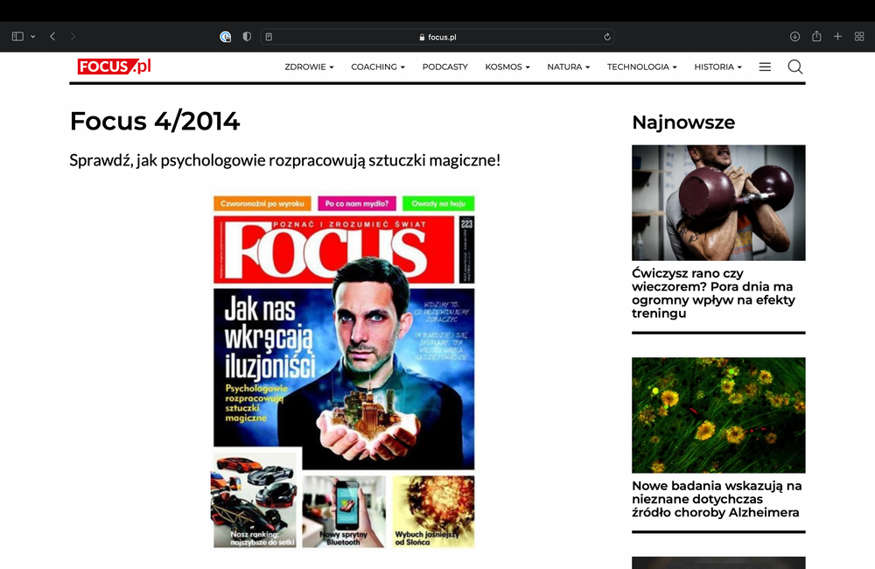Expand the TECHNOLOGIA dropdown
This screenshot has height=569, width=875.
click(641, 67)
